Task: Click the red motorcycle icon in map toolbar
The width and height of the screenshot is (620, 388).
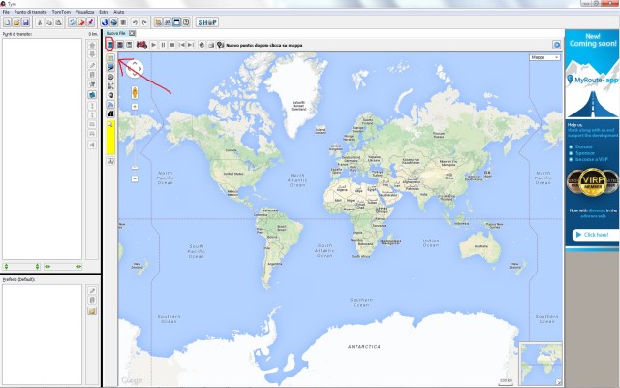Action: click(141, 44)
